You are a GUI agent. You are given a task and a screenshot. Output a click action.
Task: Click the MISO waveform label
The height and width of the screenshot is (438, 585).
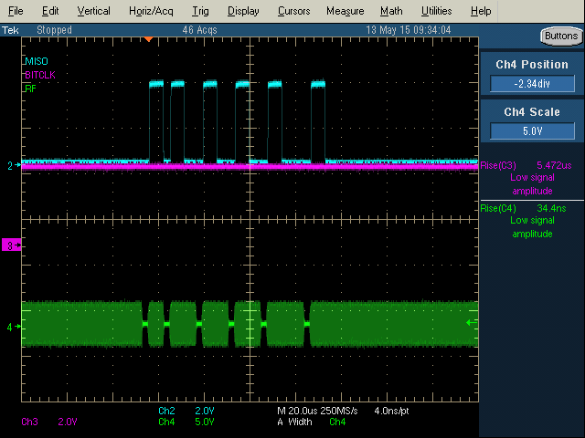click(37, 61)
